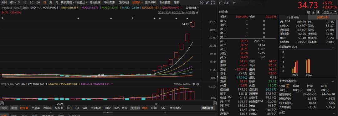Select KDJ indicator
This screenshot has height=116, width=338.
coord(69,108)
